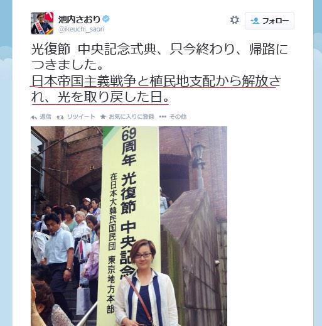
Task: Click the retweet arrows icon
Action: (60, 117)
